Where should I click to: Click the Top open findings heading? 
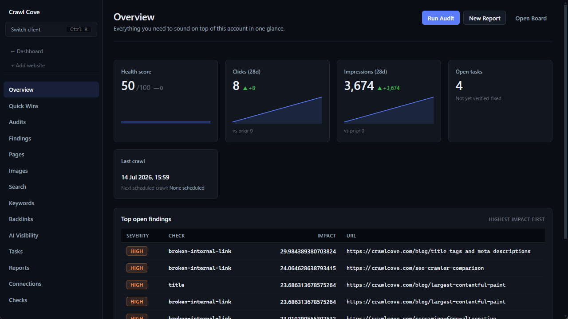pyautogui.click(x=146, y=219)
